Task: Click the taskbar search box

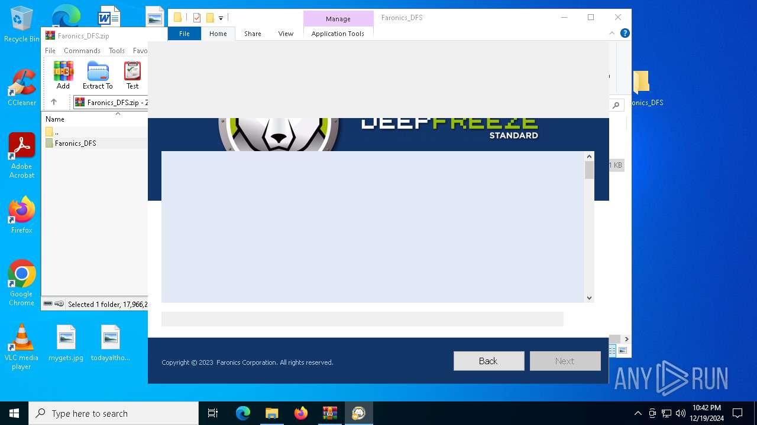Action: tap(114, 413)
